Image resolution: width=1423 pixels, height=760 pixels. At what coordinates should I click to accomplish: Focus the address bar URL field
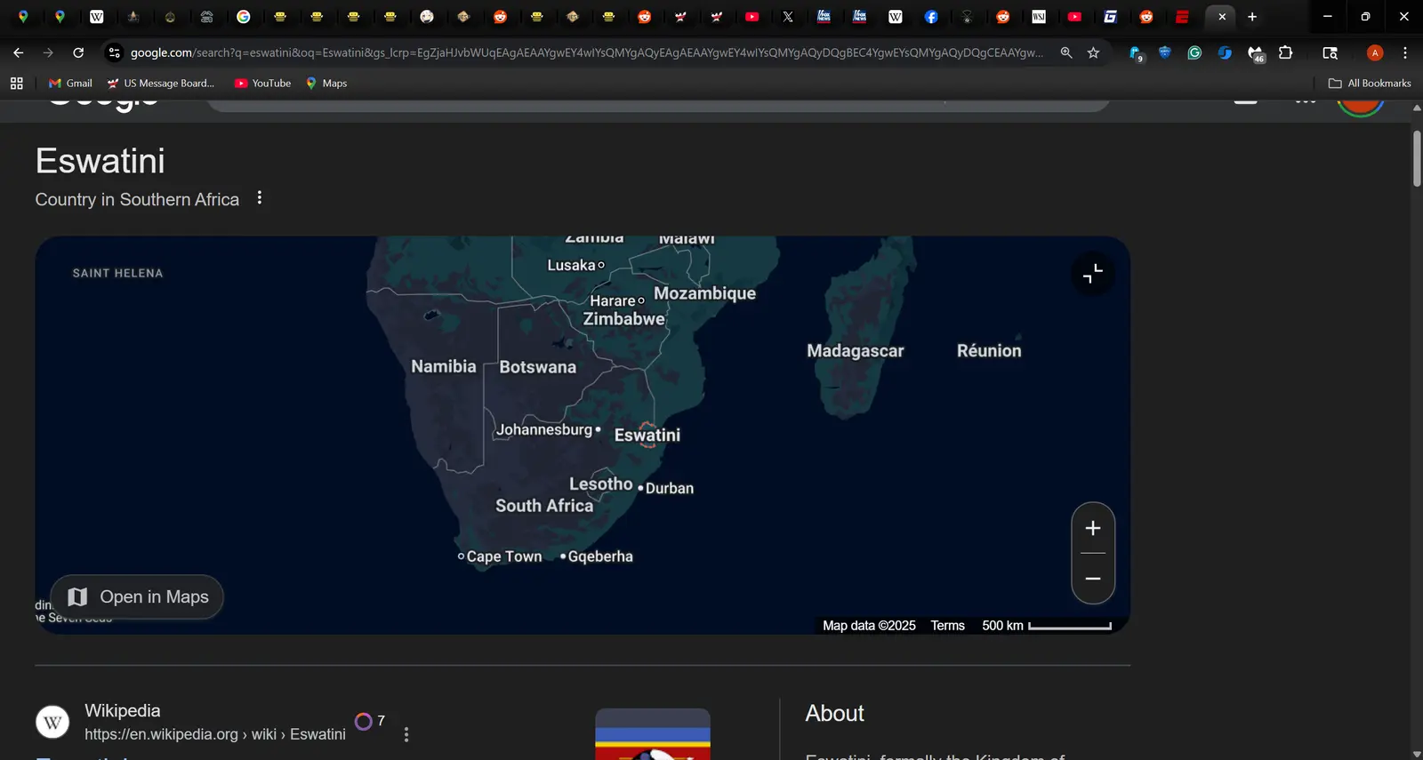click(587, 53)
